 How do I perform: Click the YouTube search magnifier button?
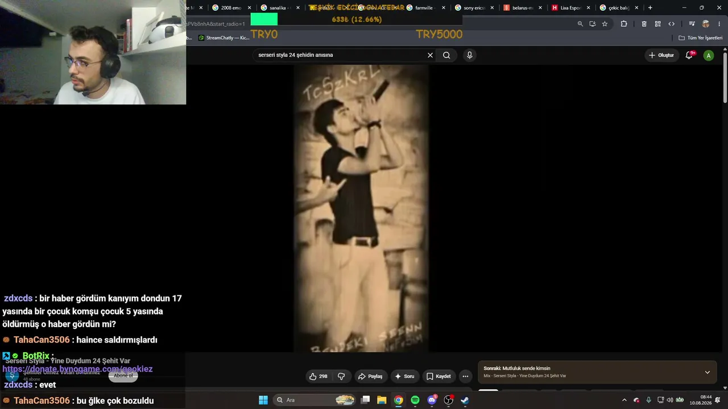[446, 55]
